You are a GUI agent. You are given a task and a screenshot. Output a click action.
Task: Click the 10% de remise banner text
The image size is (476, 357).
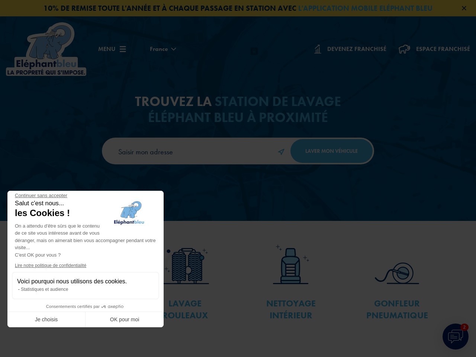170,8
